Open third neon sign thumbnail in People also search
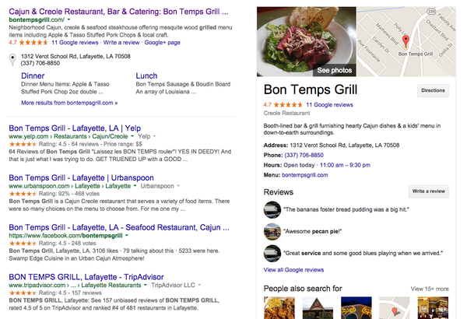467x319 pixels. (356, 307)
